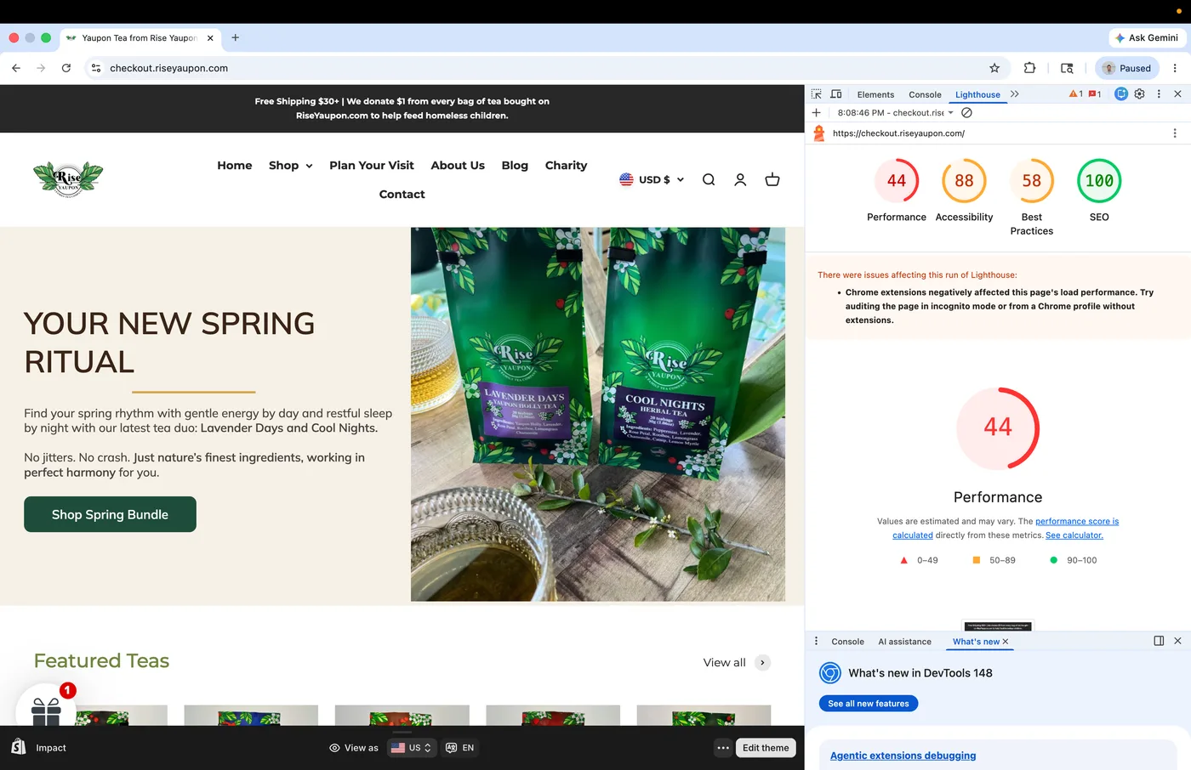Image resolution: width=1191 pixels, height=770 pixels.
Task: Close the Yaupon Tea browser tab
Action: (x=210, y=38)
